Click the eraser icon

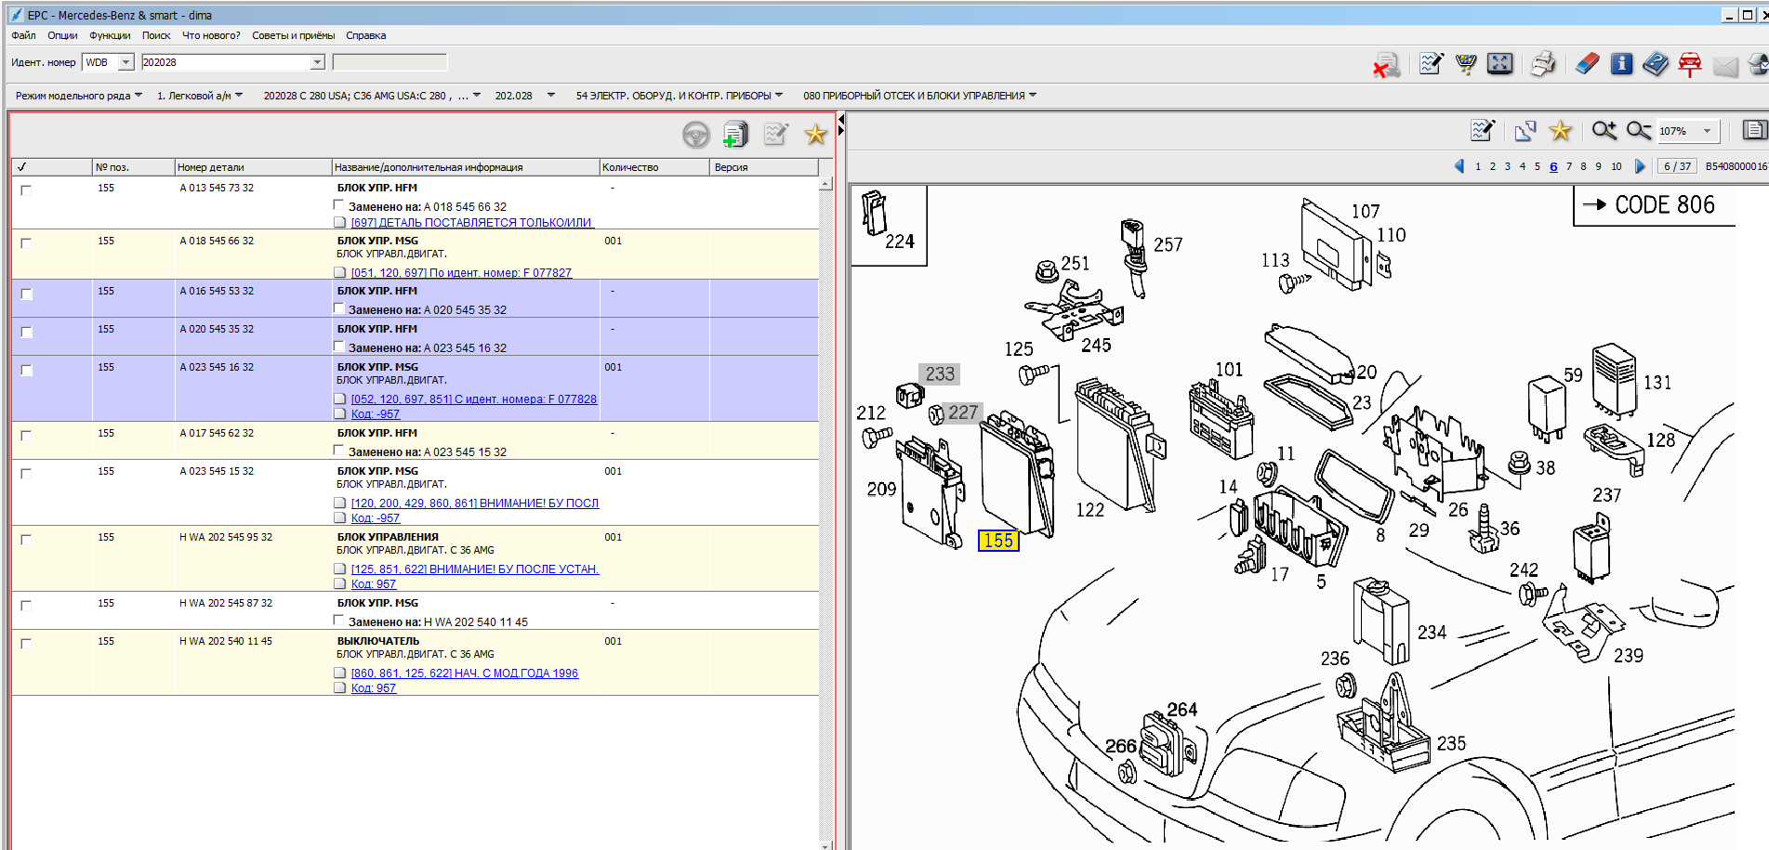[1588, 63]
